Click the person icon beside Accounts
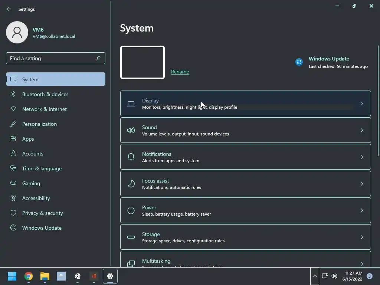380x285 pixels. click(13, 153)
